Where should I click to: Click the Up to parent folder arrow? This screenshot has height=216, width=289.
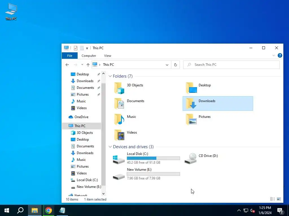88,65
